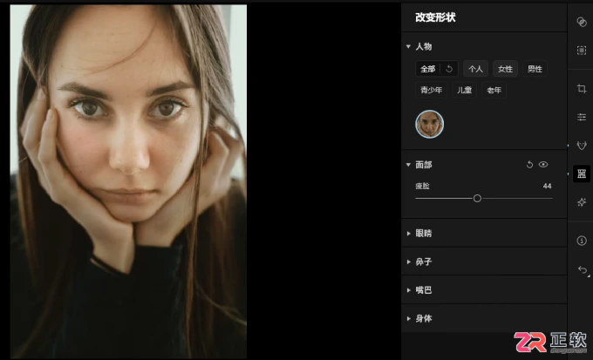Screen dimensions: 593x360
Task: Collapse the 人物 section
Action: (x=408, y=46)
